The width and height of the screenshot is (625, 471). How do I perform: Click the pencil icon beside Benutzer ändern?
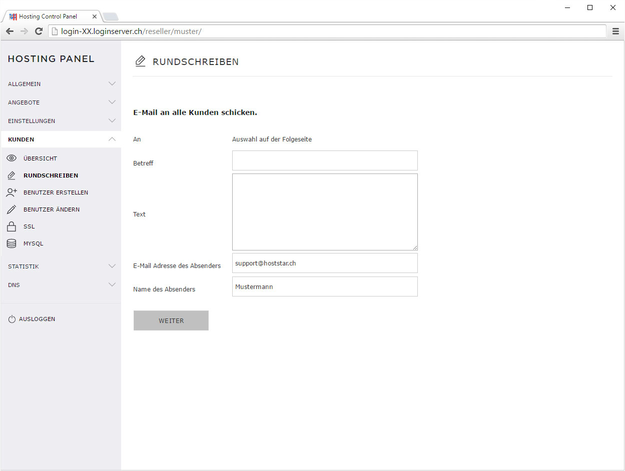pyautogui.click(x=12, y=209)
